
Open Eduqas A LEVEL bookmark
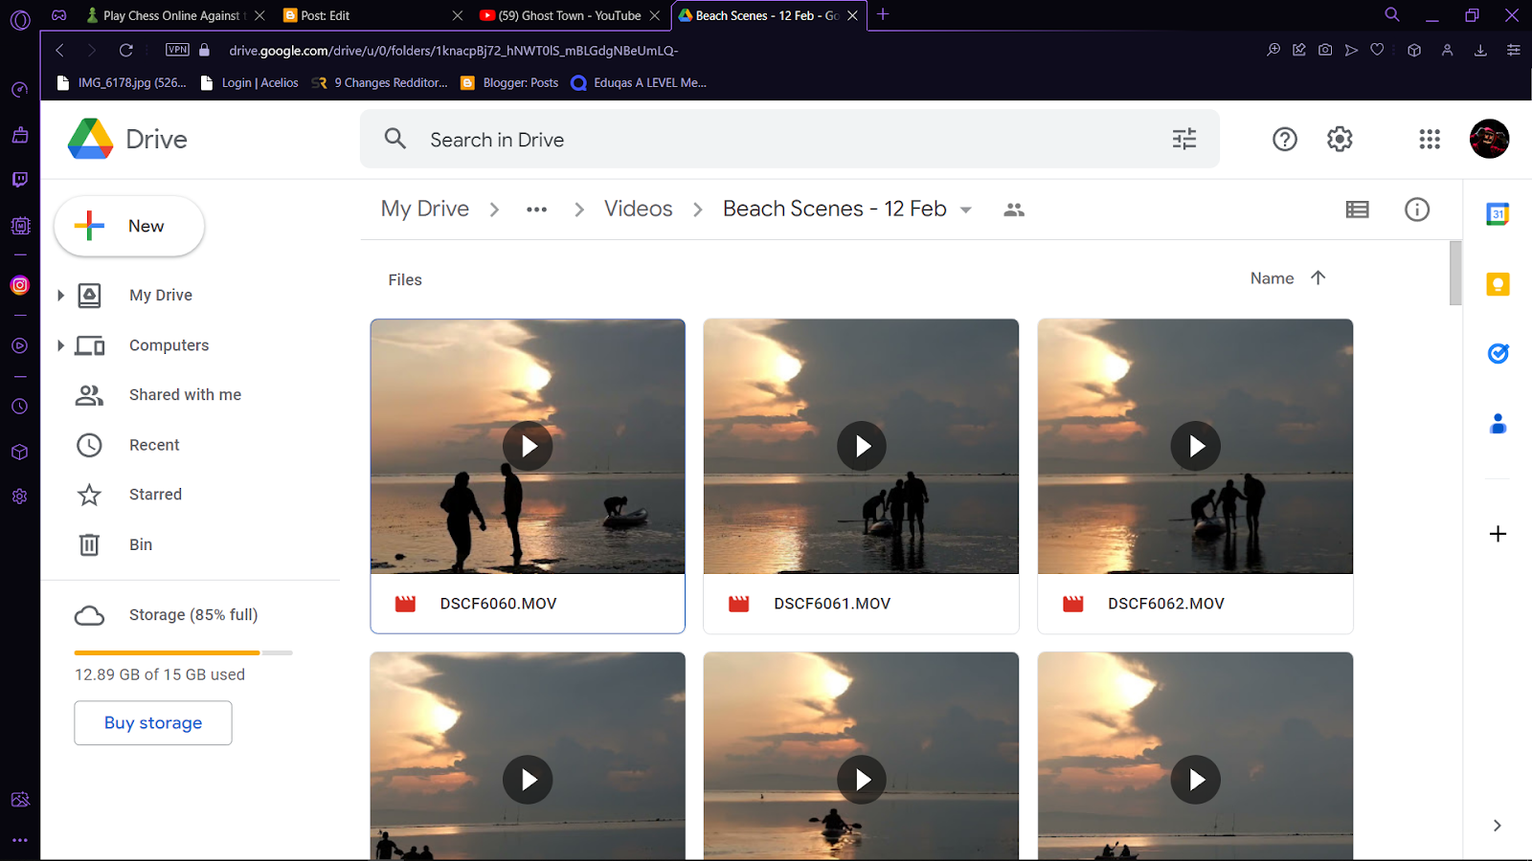(639, 83)
